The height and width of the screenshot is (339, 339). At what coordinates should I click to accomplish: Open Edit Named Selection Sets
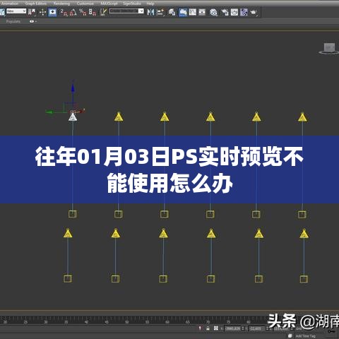click(103, 12)
